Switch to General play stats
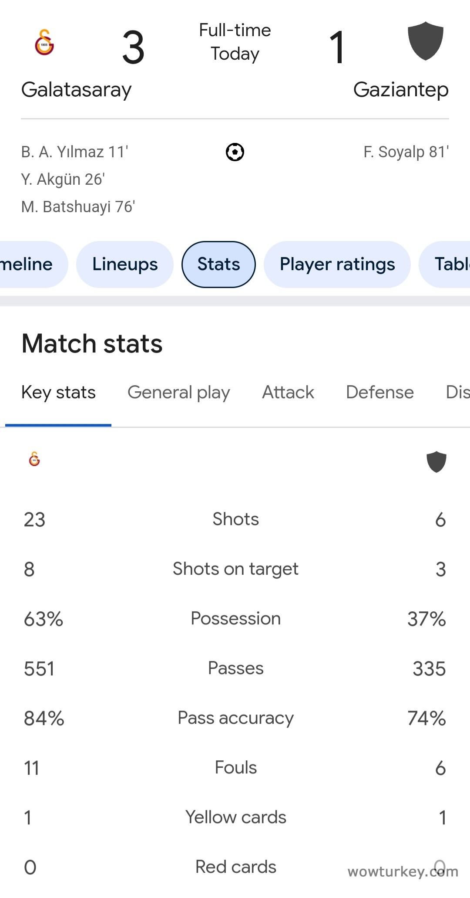 click(x=178, y=393)
